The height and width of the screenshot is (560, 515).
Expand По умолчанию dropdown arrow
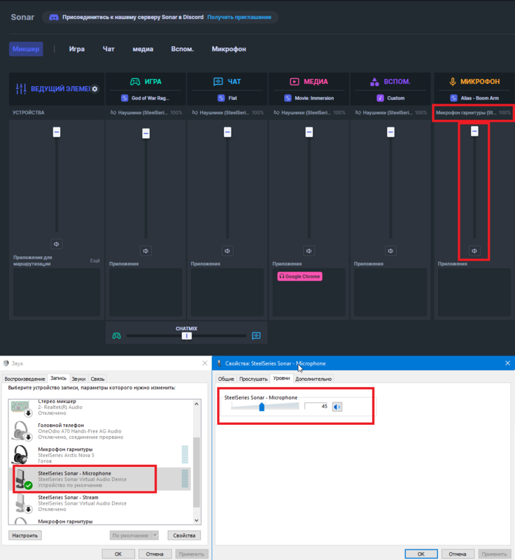click(x=155, y=535)
